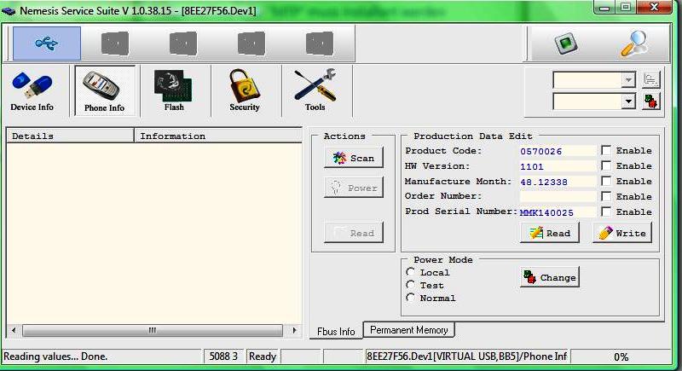Screen dimensions: 682x371
Task: Click the empty Order Number field
Action: pyautogui.click(x=558, y=197)
